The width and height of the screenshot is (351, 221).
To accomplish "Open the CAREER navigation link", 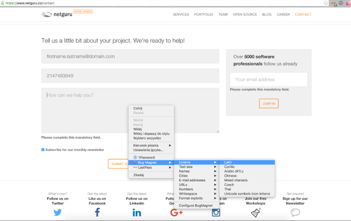I will [x=283, y=15].
